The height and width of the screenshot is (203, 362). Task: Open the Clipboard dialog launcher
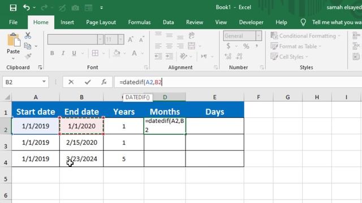click(x=40, y=67)
